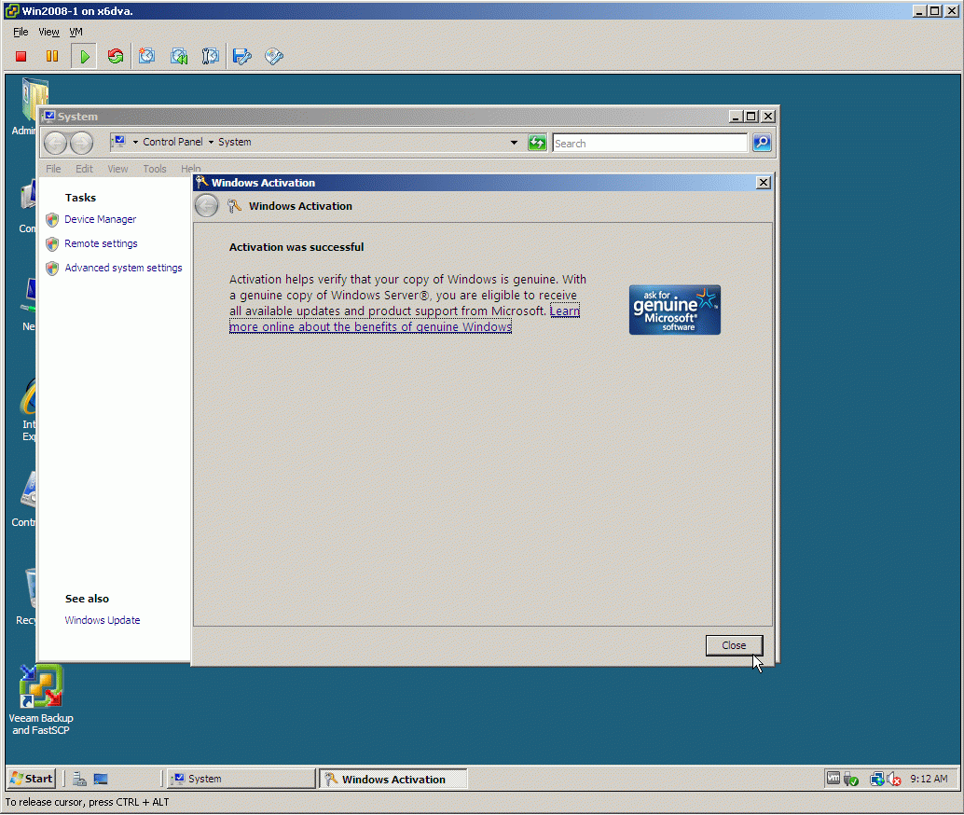Click the back arrow in System window
The height and width of the screenshot is (815, 964).
[55, 143]
